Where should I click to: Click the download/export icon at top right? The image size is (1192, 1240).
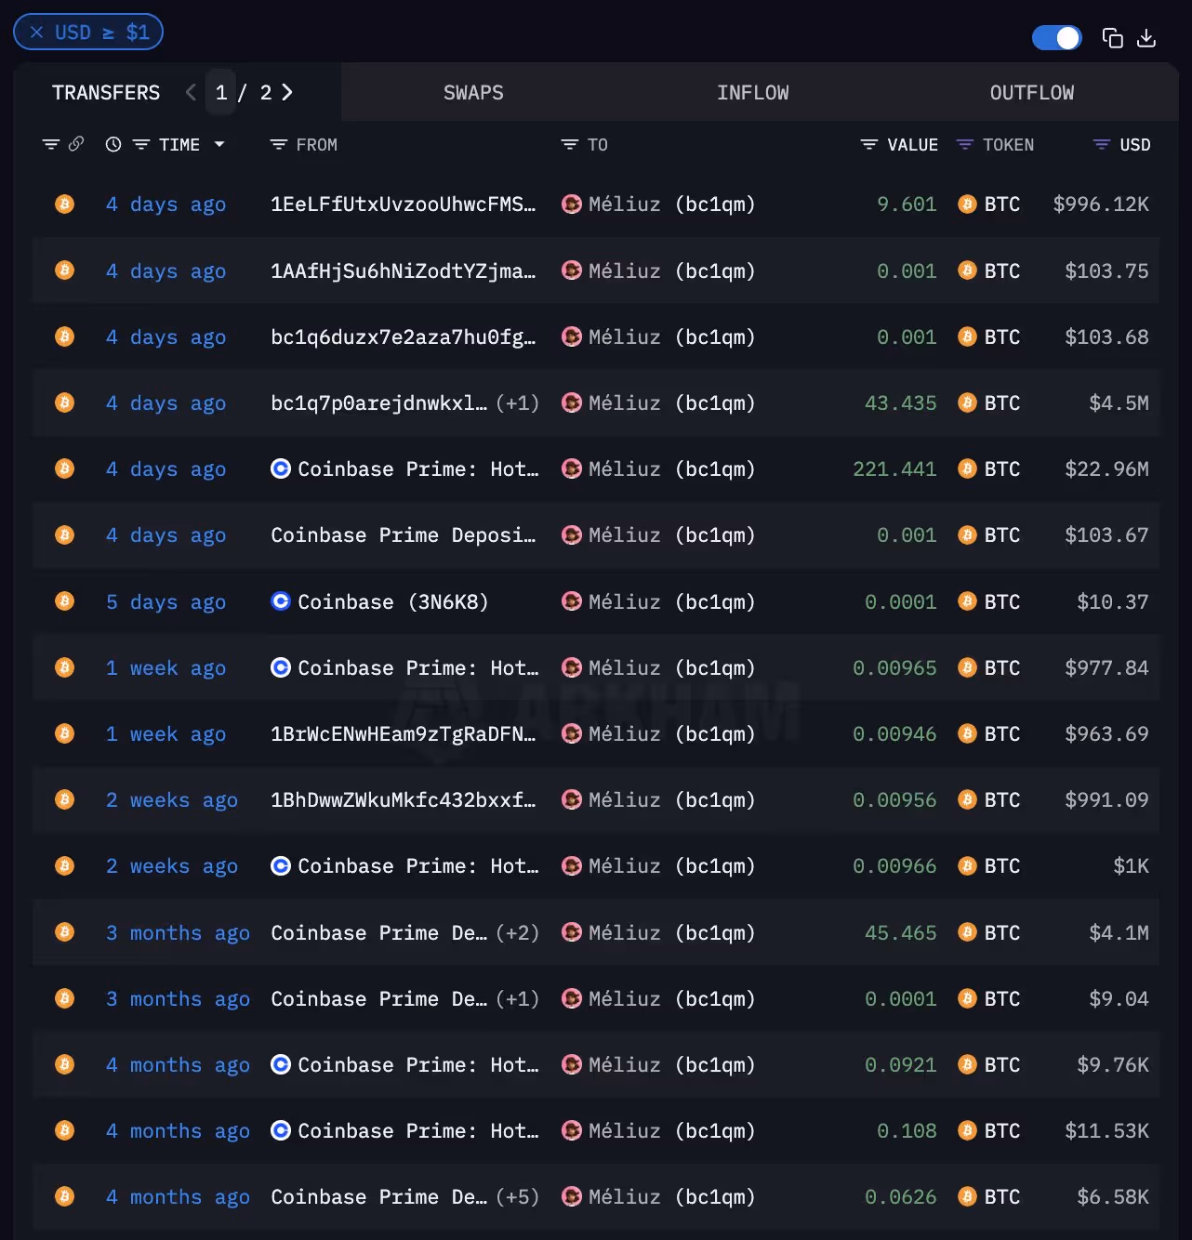(x=1146, y=38)
